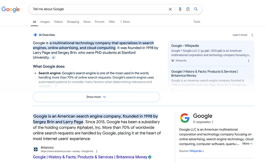
Task: Open 'Google | History & Facts' result link
Action: pyautogui.click(x=90, y=157)
